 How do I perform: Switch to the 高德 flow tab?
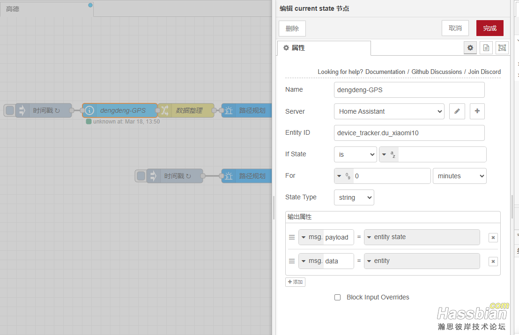pyautogui.click(x=47, y=9)
